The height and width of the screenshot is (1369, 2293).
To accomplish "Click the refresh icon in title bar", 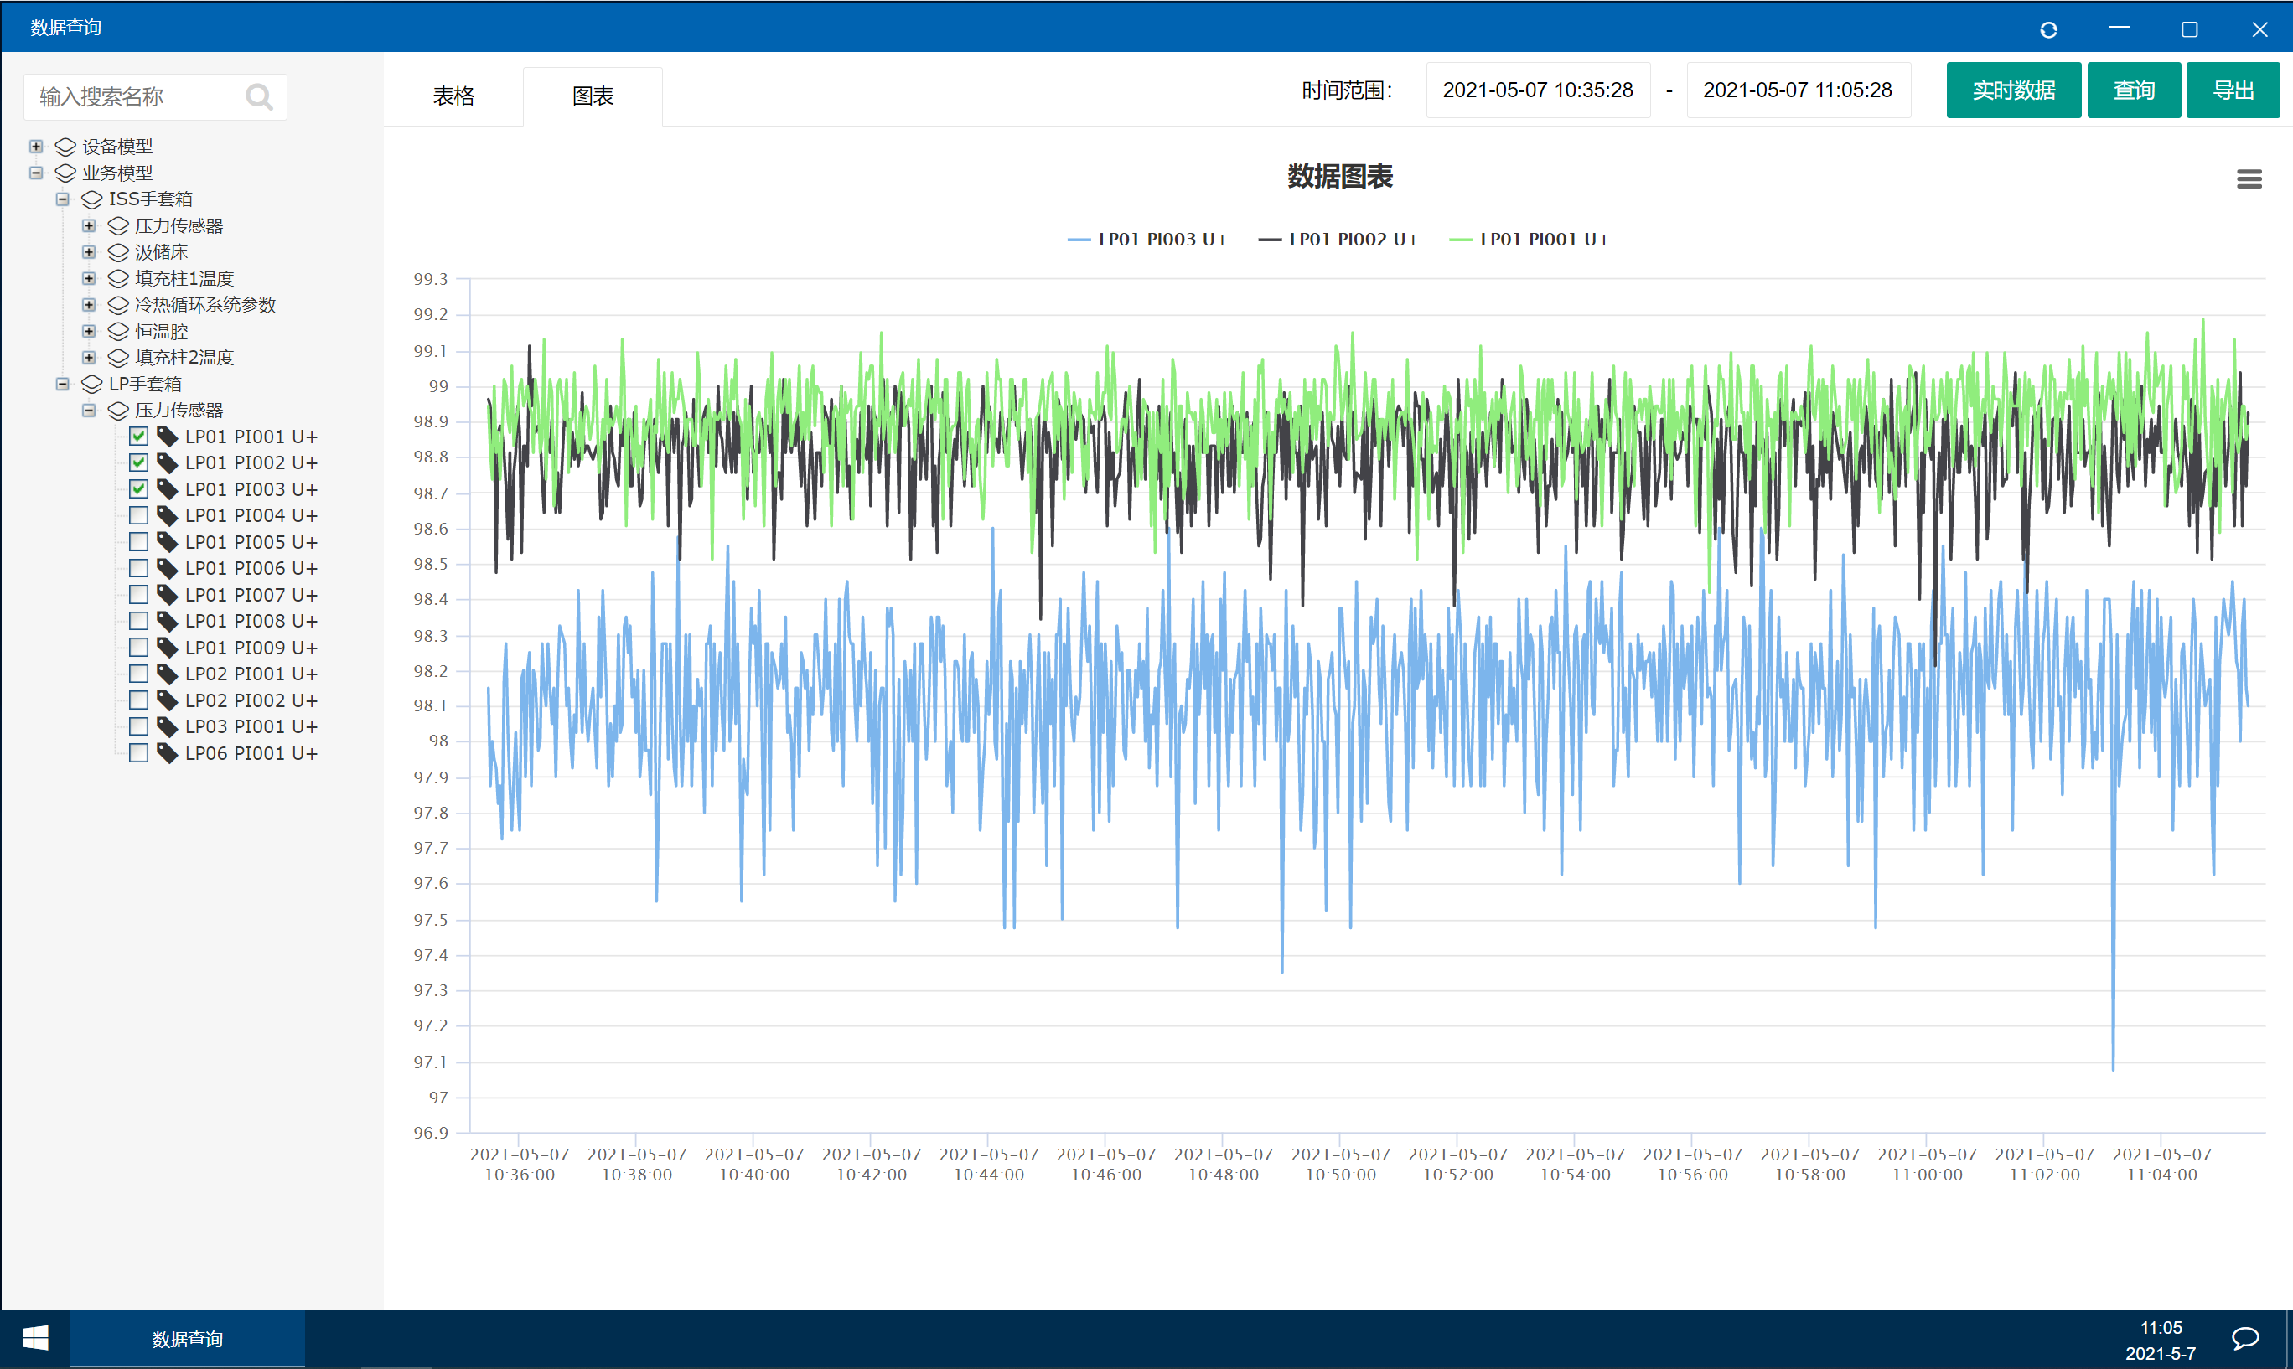I will (2048, 29).
